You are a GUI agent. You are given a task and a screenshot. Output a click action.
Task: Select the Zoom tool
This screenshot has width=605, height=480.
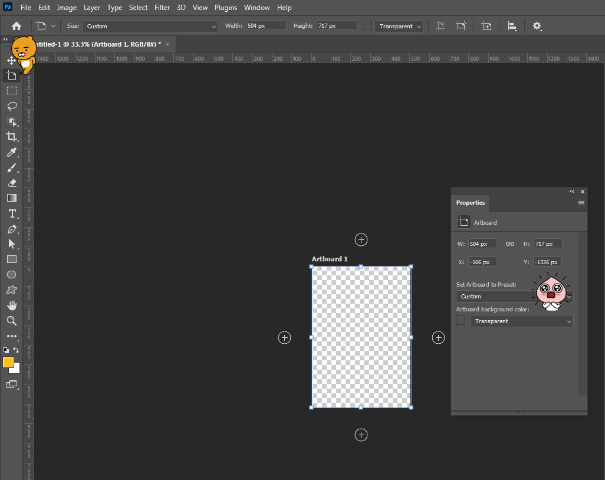coord(12,321)
